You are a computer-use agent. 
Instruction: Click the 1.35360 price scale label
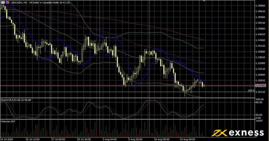261,17
